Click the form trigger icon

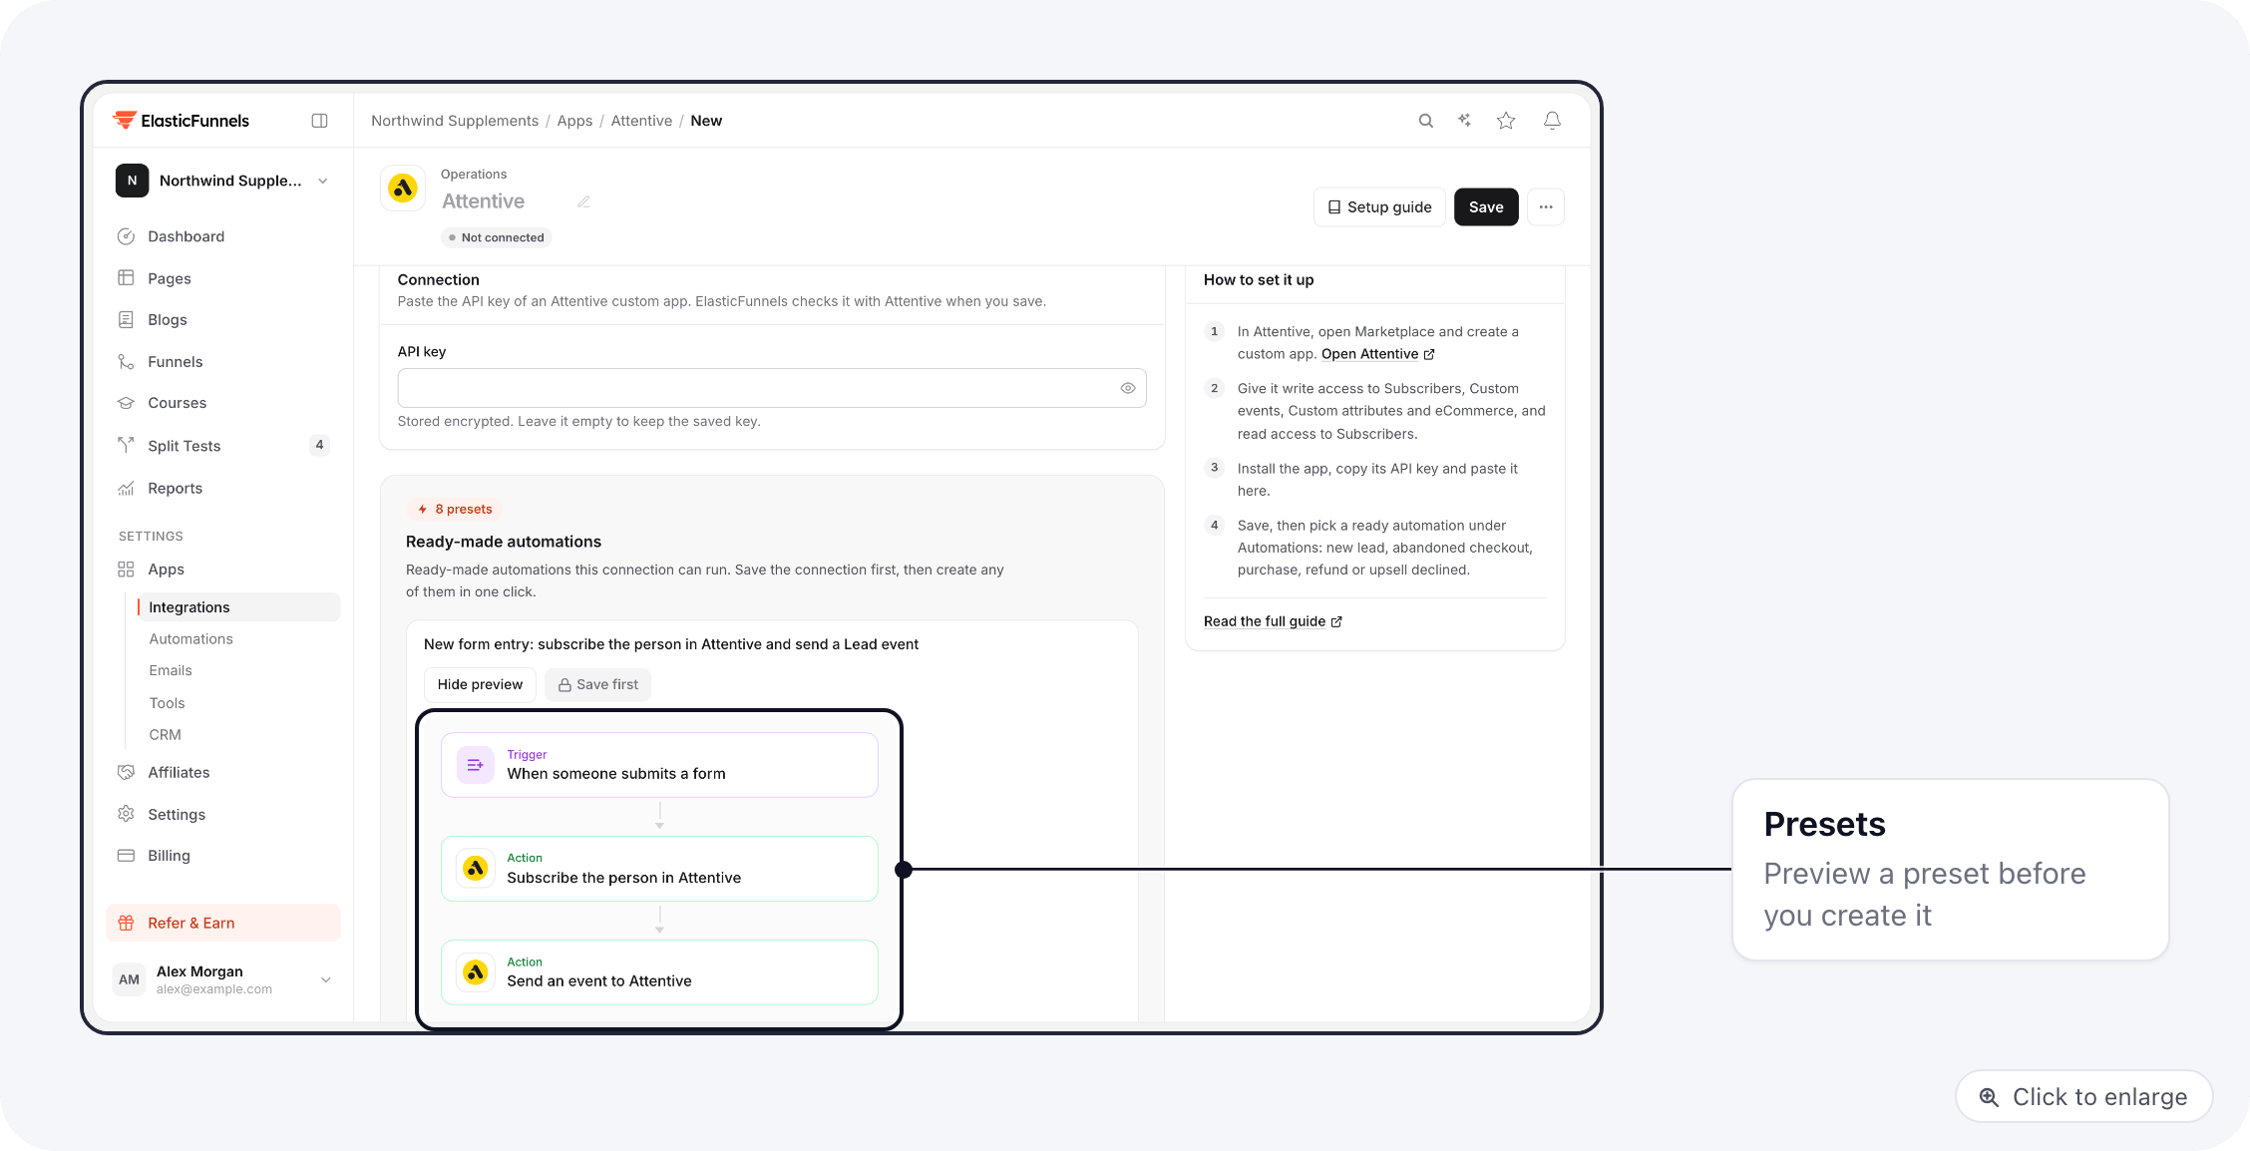tap(475, 765)
